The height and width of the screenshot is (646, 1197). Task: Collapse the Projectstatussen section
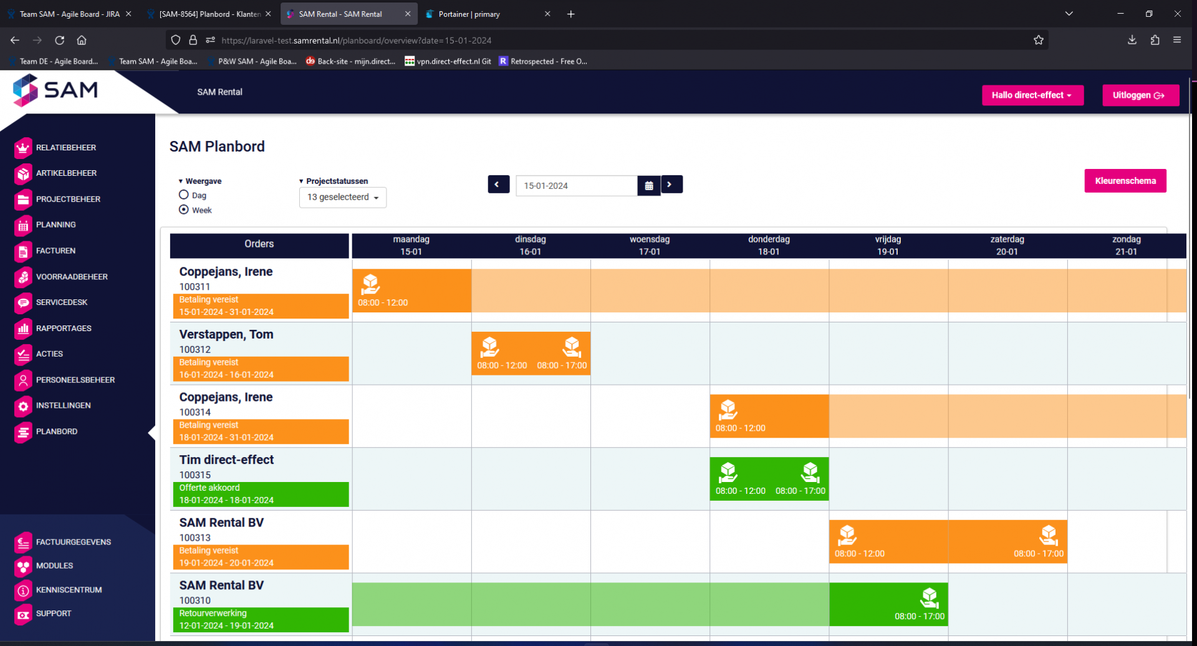tap(334, 181)
